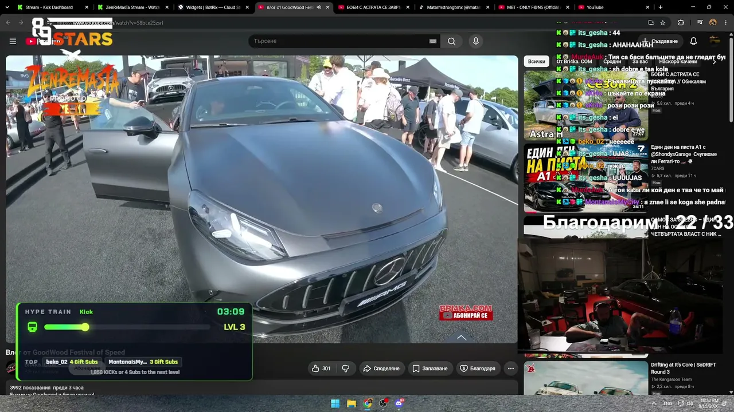
Task: Expand the video player with the chevron-up arrow
Action: click(462, 338)
